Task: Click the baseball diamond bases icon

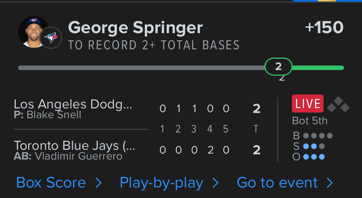Action: tap(338, 104)
